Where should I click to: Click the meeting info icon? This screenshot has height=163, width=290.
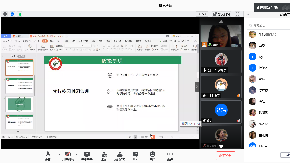pyautogui.click(x=5, y=14)
